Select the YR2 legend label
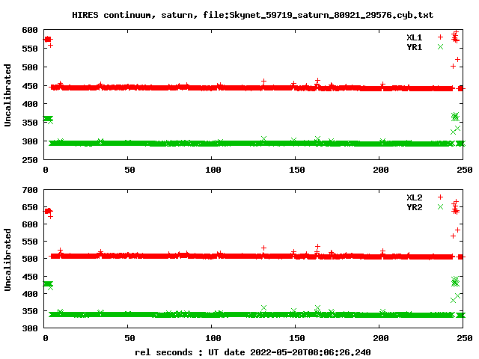 pos(414,207)
